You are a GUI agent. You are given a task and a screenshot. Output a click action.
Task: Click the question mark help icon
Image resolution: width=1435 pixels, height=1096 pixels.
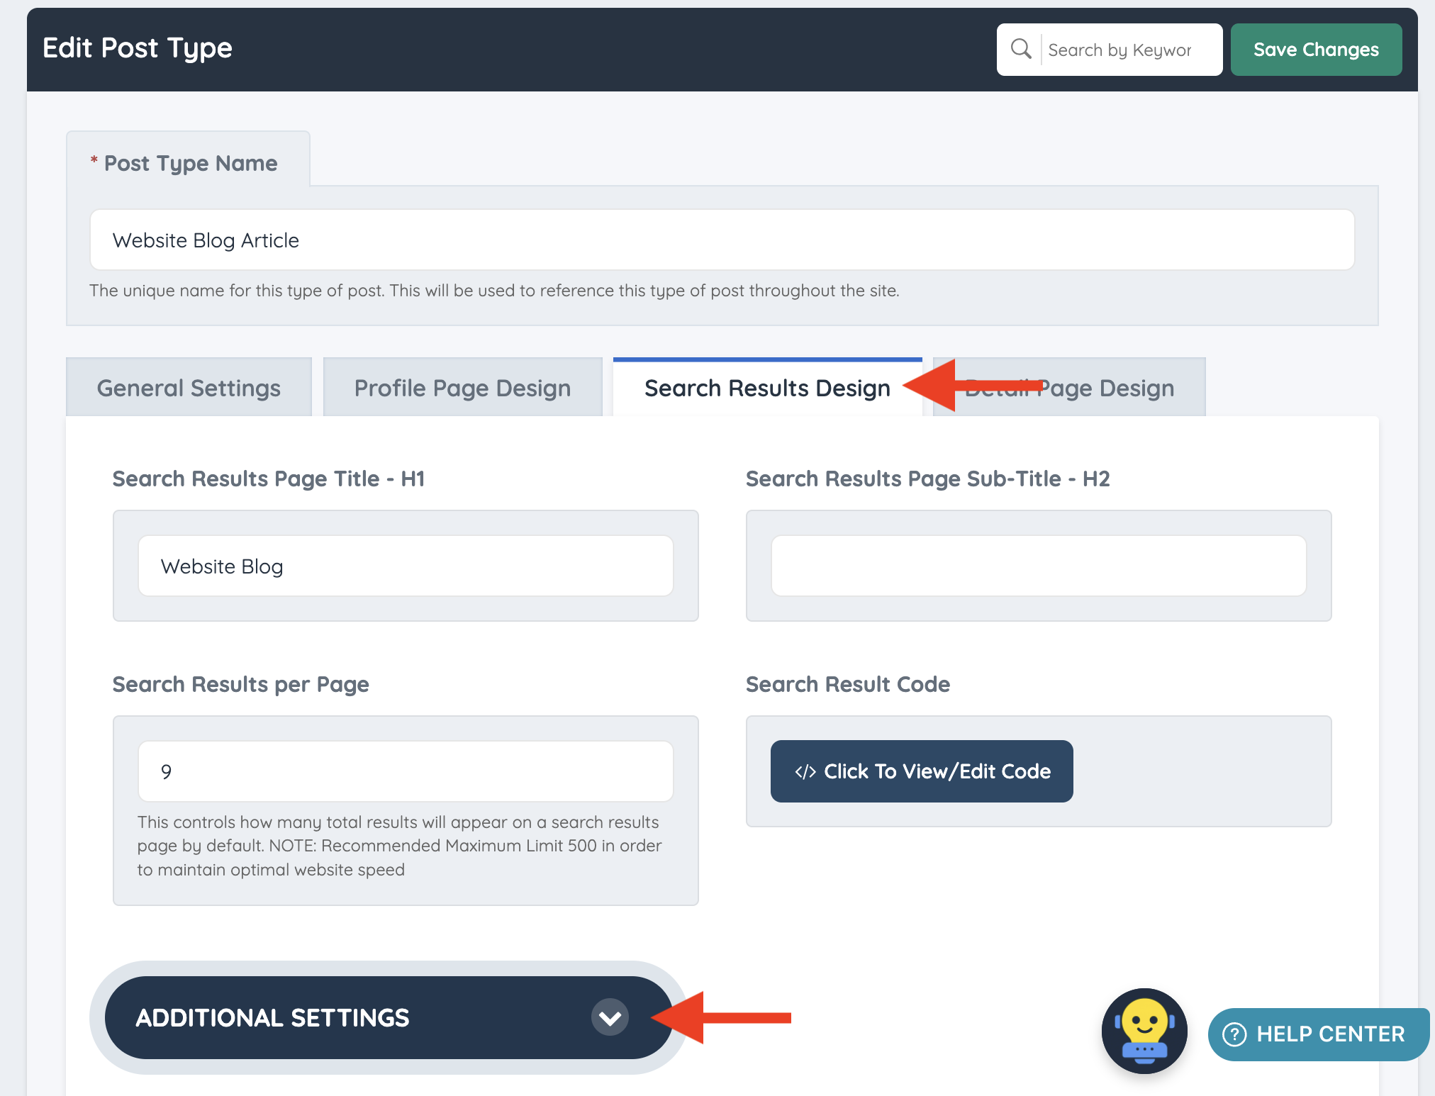pos(1234,1034)
